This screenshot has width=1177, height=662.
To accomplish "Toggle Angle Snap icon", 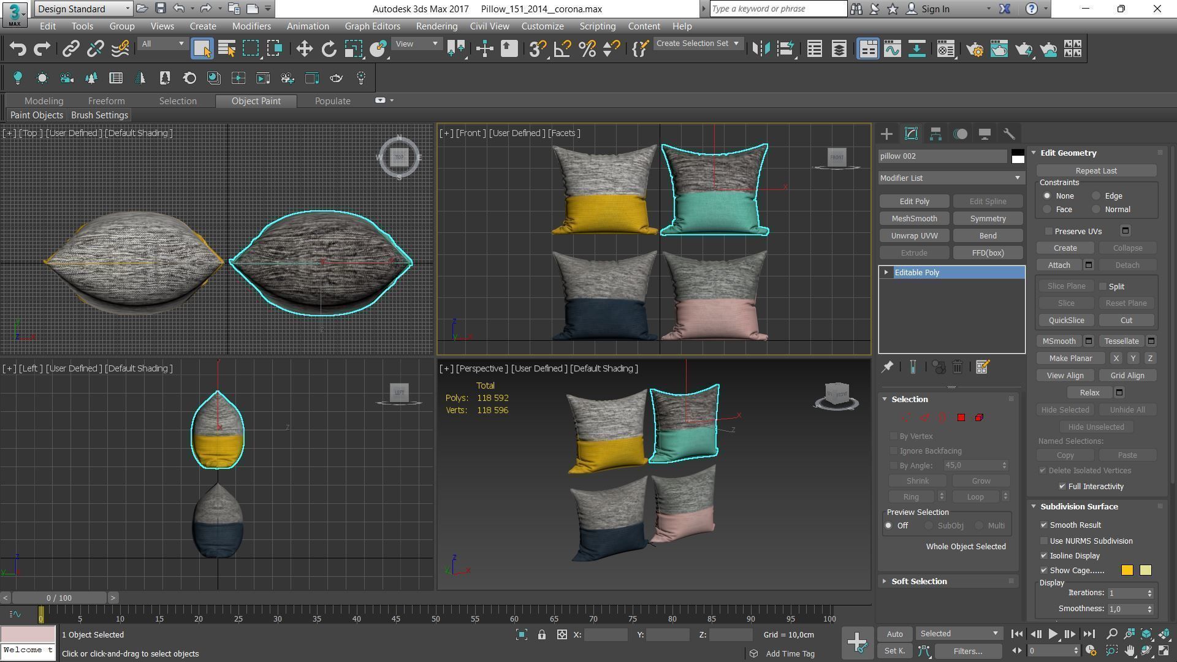I will click(562, 49).
